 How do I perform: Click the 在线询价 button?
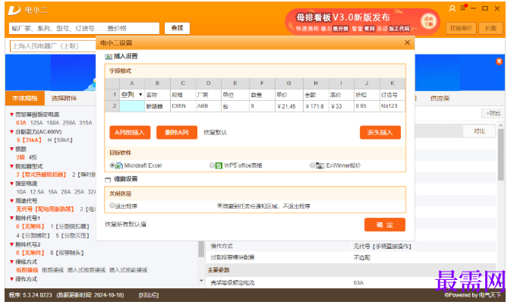point(461,29)
